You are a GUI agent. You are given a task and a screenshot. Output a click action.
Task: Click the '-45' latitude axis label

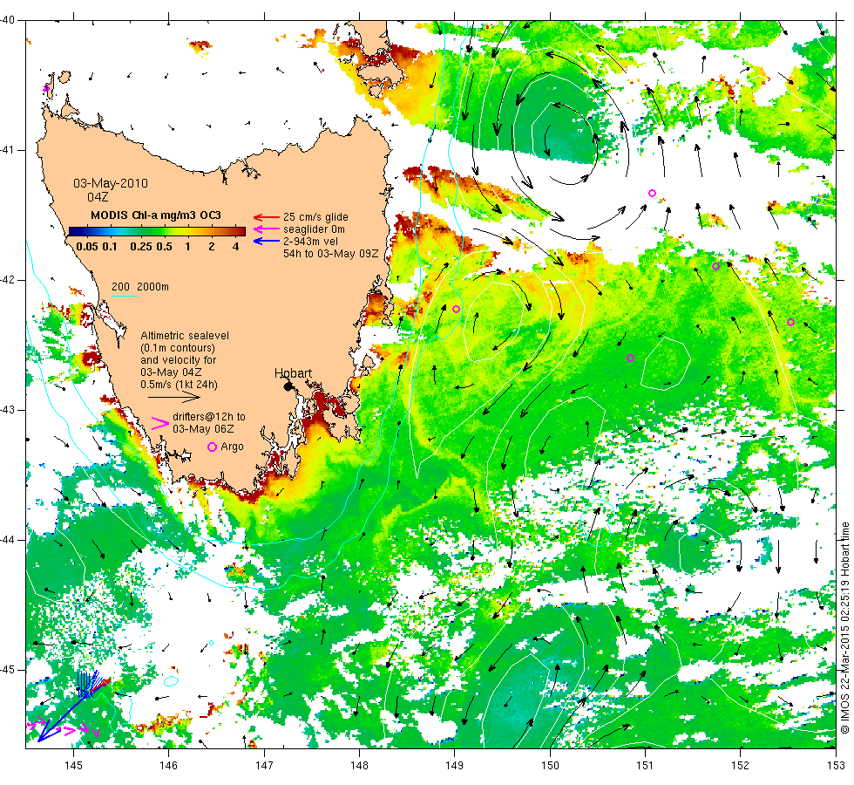click(7, 670)
